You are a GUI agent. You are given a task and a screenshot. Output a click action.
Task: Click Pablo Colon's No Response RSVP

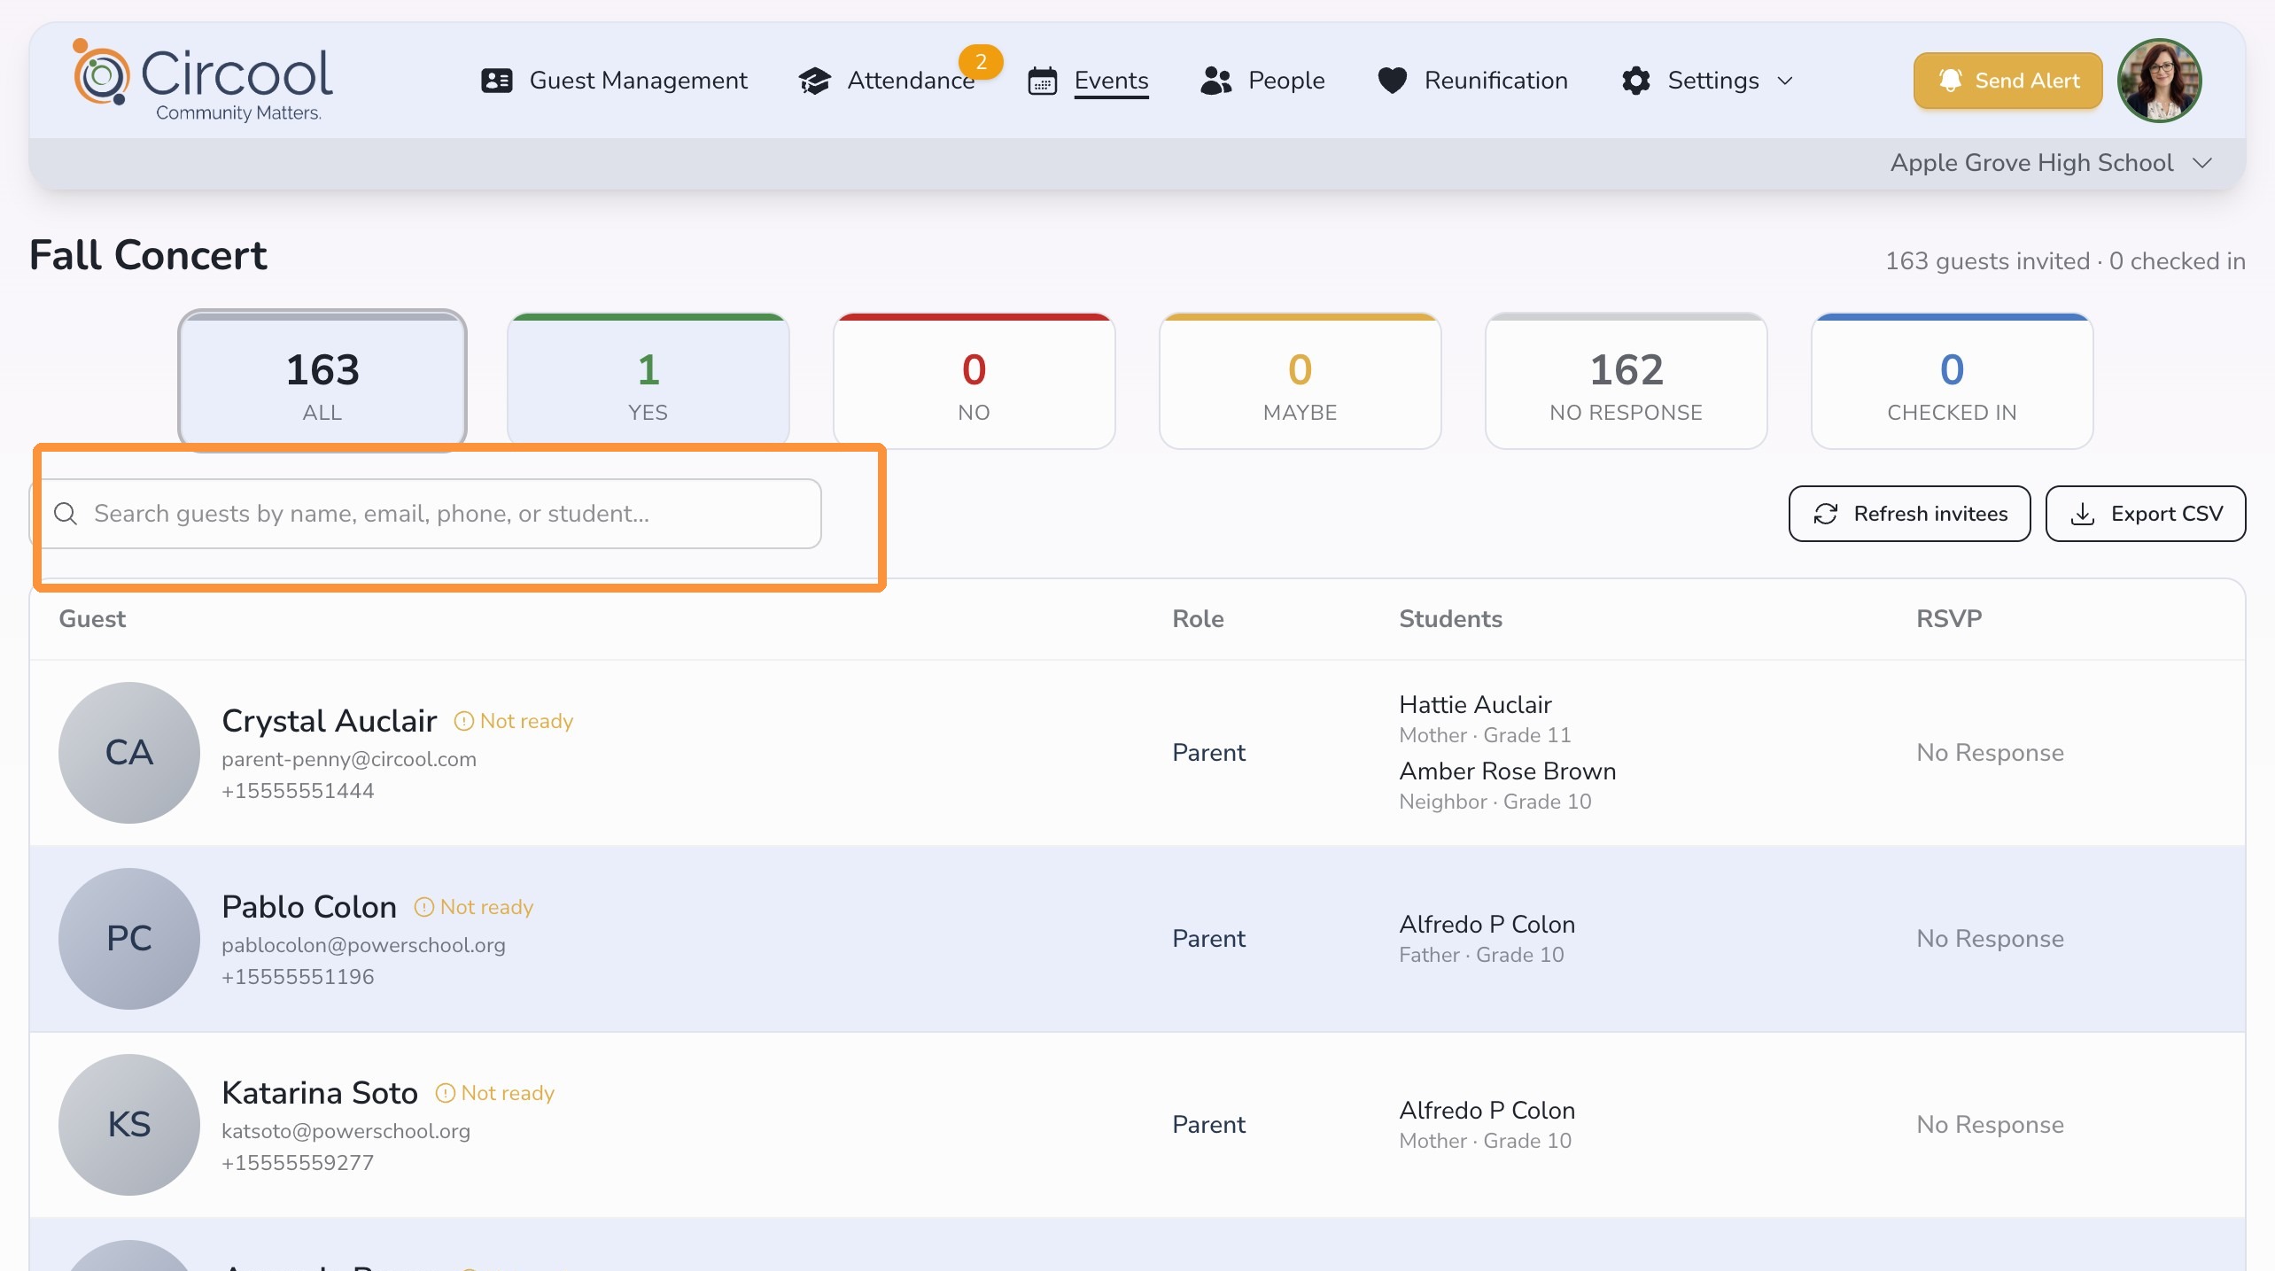pos(1990,939)
